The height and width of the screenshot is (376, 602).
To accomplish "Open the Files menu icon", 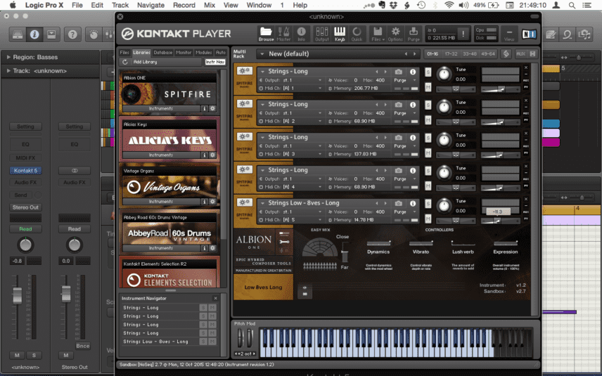I will point(378,34).
